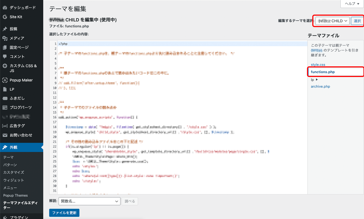
Task: Expand the lp folder in theme files
Action: [314, 80]
